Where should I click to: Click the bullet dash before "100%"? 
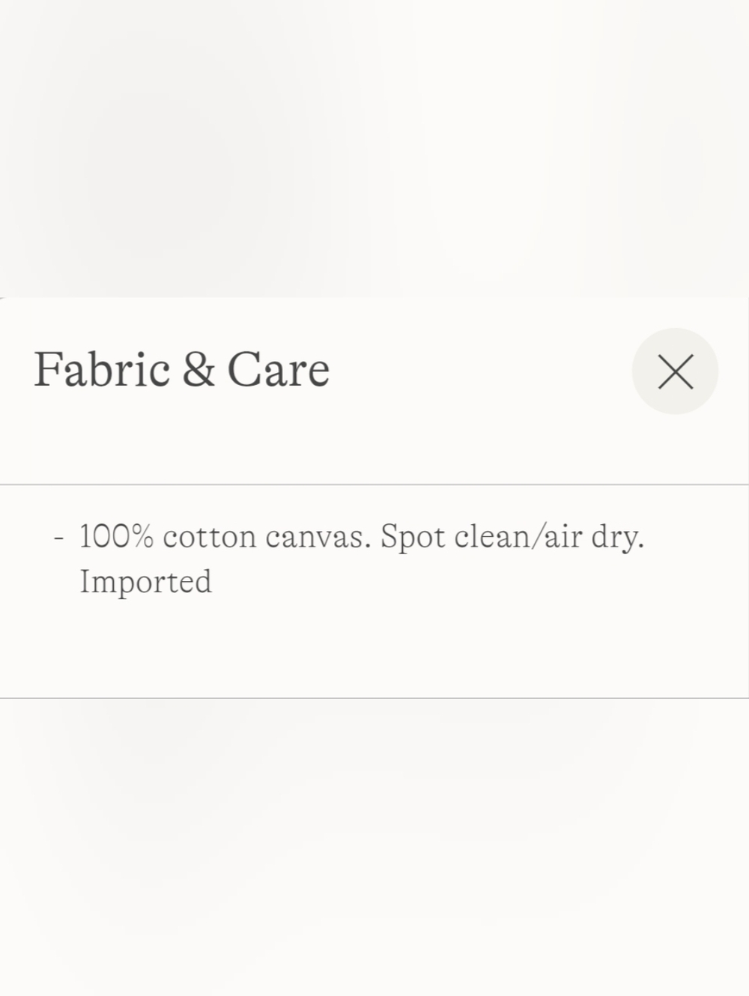59,537
